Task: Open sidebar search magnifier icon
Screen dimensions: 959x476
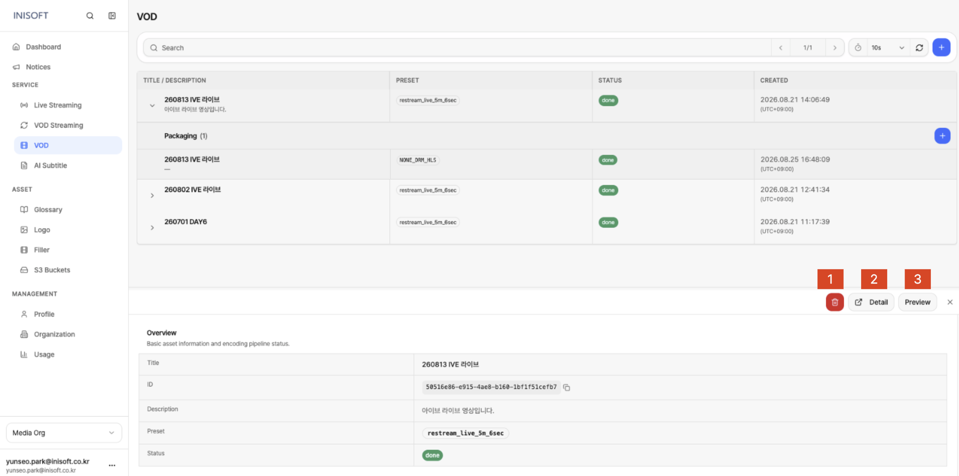Action: [x=90, y=16]
